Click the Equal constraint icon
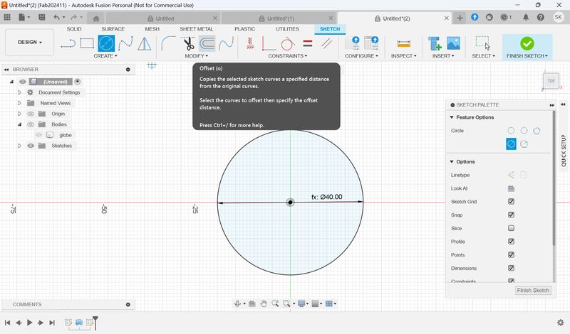Image resolution: width=570 pixels, height=334 pixels. coord(308,43)
